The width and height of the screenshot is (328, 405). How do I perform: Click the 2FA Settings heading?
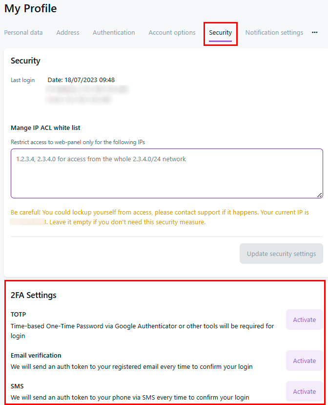(x=33, y=295)
